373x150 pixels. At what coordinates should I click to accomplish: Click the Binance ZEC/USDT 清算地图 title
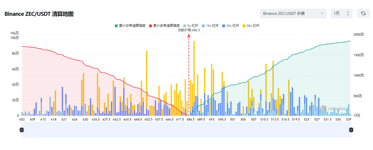(39, 14)
